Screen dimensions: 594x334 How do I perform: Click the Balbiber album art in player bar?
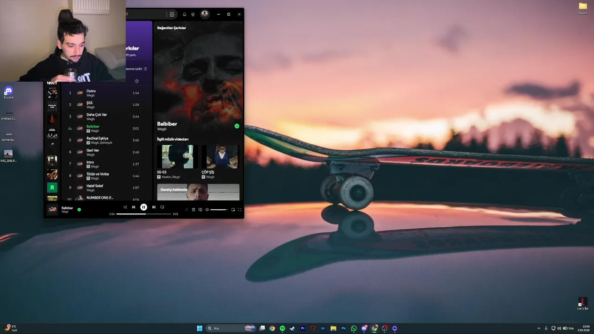click(52, 210)
